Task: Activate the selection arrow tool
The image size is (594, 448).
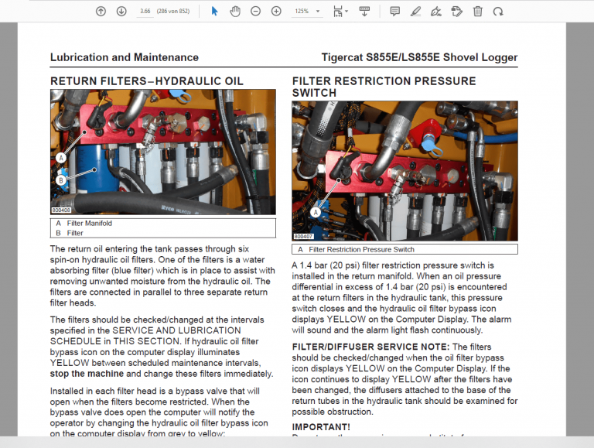Action: click(x=214, y=12)
